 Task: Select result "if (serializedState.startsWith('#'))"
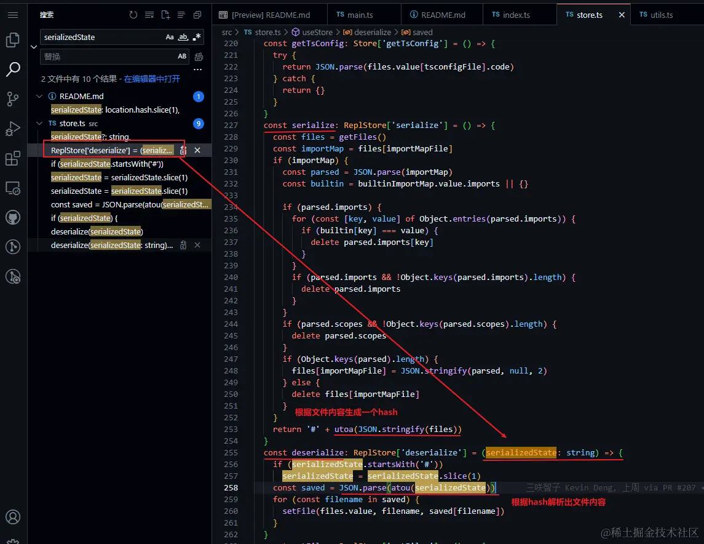coord(108,164)
